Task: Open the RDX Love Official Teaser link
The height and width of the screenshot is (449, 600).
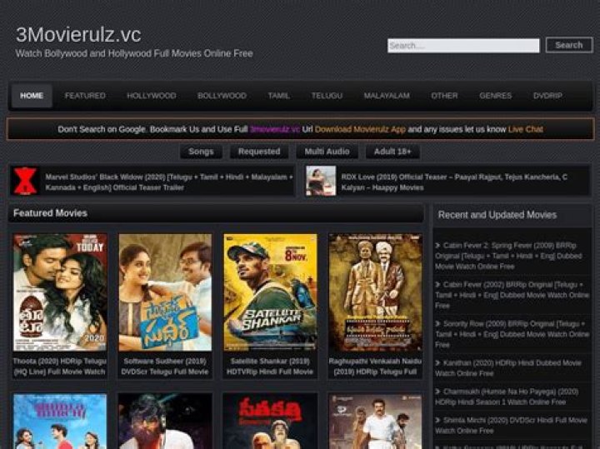Action: [454, 182]
